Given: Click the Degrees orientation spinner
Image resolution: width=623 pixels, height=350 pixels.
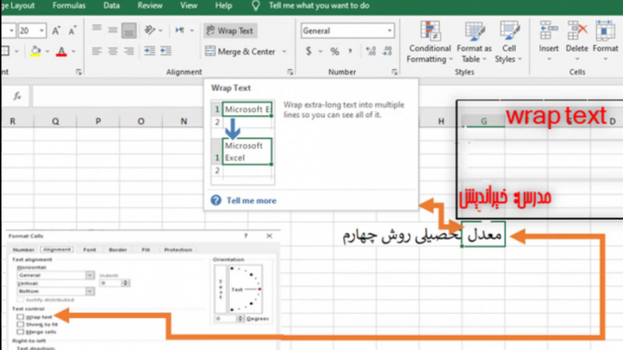Looking at the screenshot, I should 240,319.
